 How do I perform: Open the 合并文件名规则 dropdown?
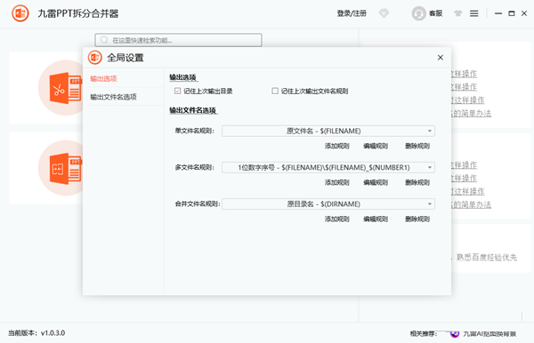point(328,204)
